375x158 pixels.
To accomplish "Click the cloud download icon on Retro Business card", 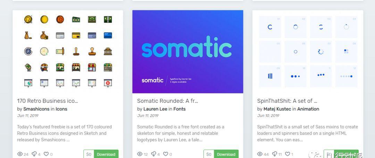I will tap(34, 154).
